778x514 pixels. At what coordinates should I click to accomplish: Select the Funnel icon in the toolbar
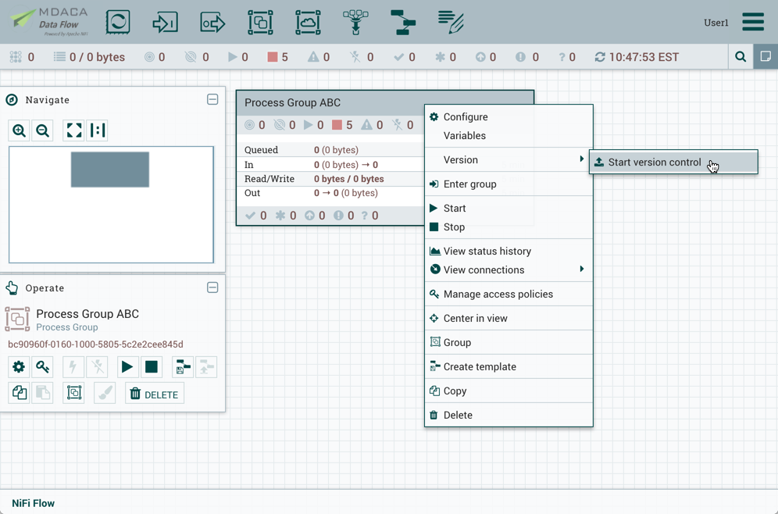pos(355,23)
